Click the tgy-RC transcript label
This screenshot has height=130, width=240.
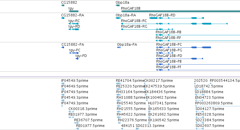(74, 21)
